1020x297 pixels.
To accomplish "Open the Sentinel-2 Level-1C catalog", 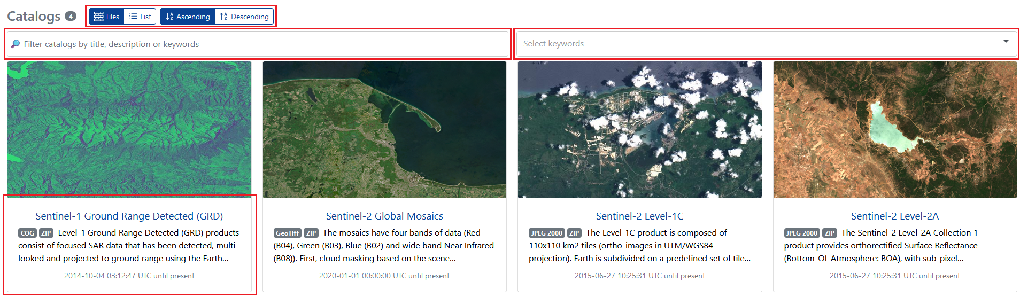I will pos(639,216).
